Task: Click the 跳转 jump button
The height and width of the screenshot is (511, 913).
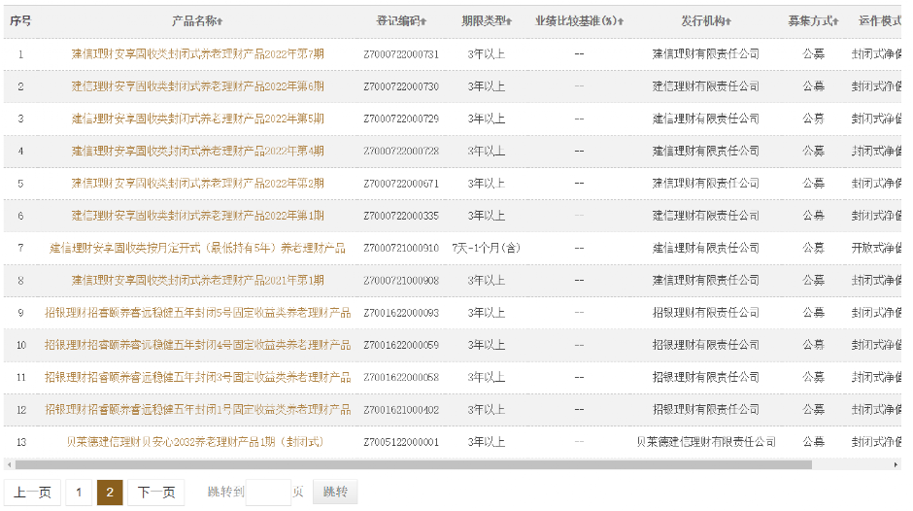Action: (335, 493)
